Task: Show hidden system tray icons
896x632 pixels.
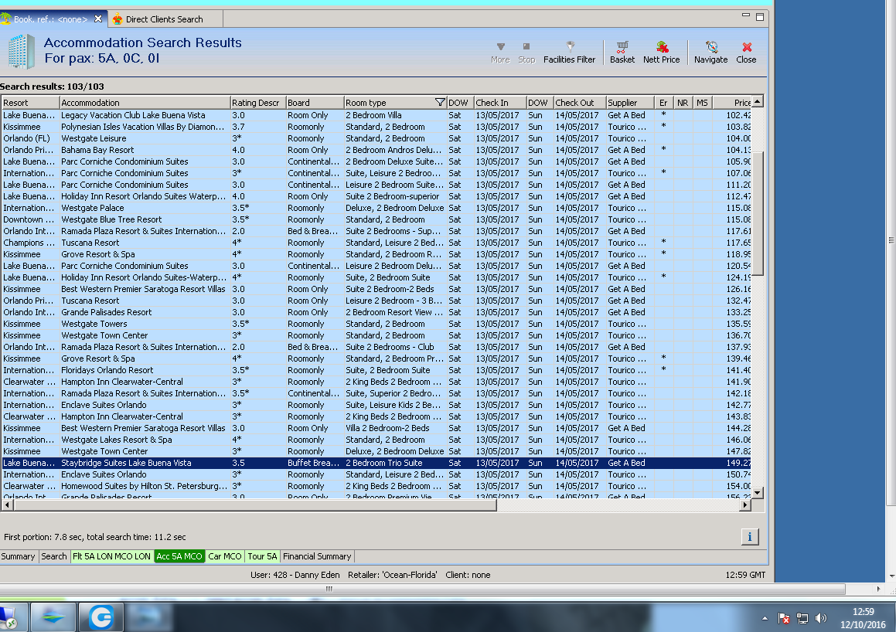Action: pos(765,618)
